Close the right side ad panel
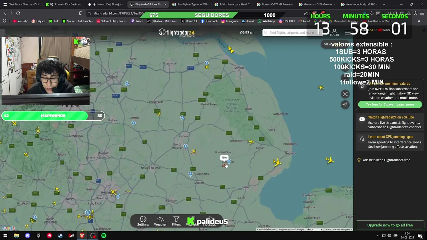The width and height of the screenshot is (427, 240). click(x=423, y=30)
